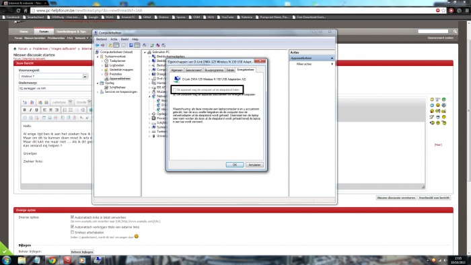Toggle Underline formatting in the message editor
471x265 pixels.
pos(36,110)
